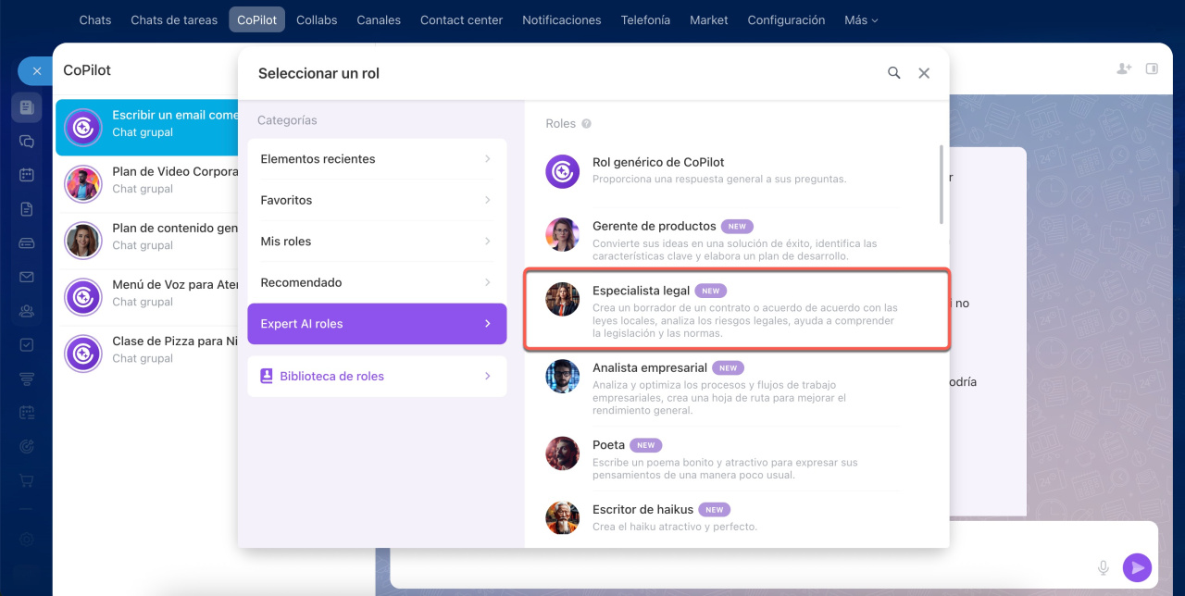Switch to the Collabs tab

pyautogui.click(x=317, y=19)
